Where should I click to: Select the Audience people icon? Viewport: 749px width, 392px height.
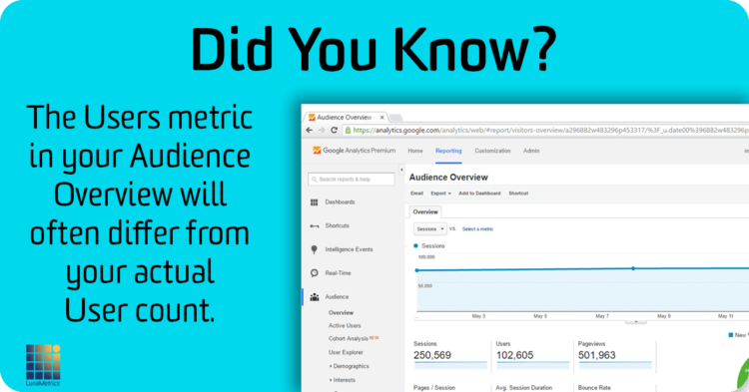315,296
